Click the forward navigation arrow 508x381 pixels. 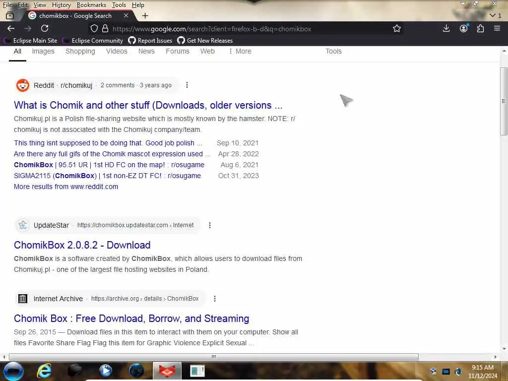click(x=28, y=28)
